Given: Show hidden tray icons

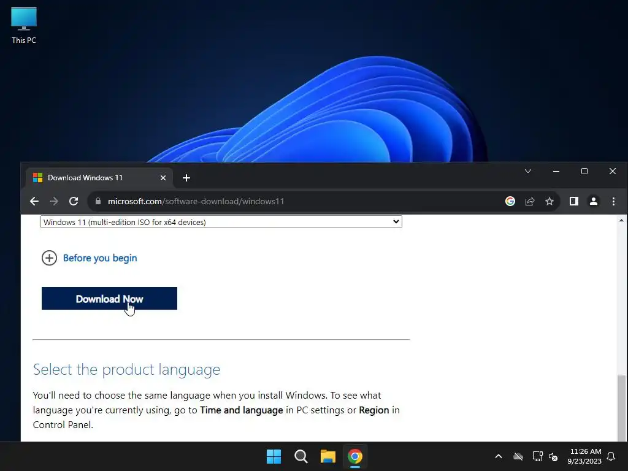Looking at the screenshot, I should (x=499, y=456).
